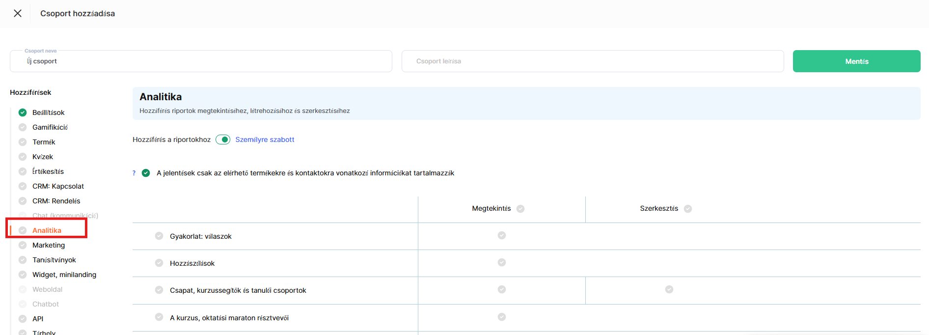Image resolution: width=929 pixels, height=335 pixels.
Task: Click the row check icon for Hozzászólások
Action: click(159, 263)
